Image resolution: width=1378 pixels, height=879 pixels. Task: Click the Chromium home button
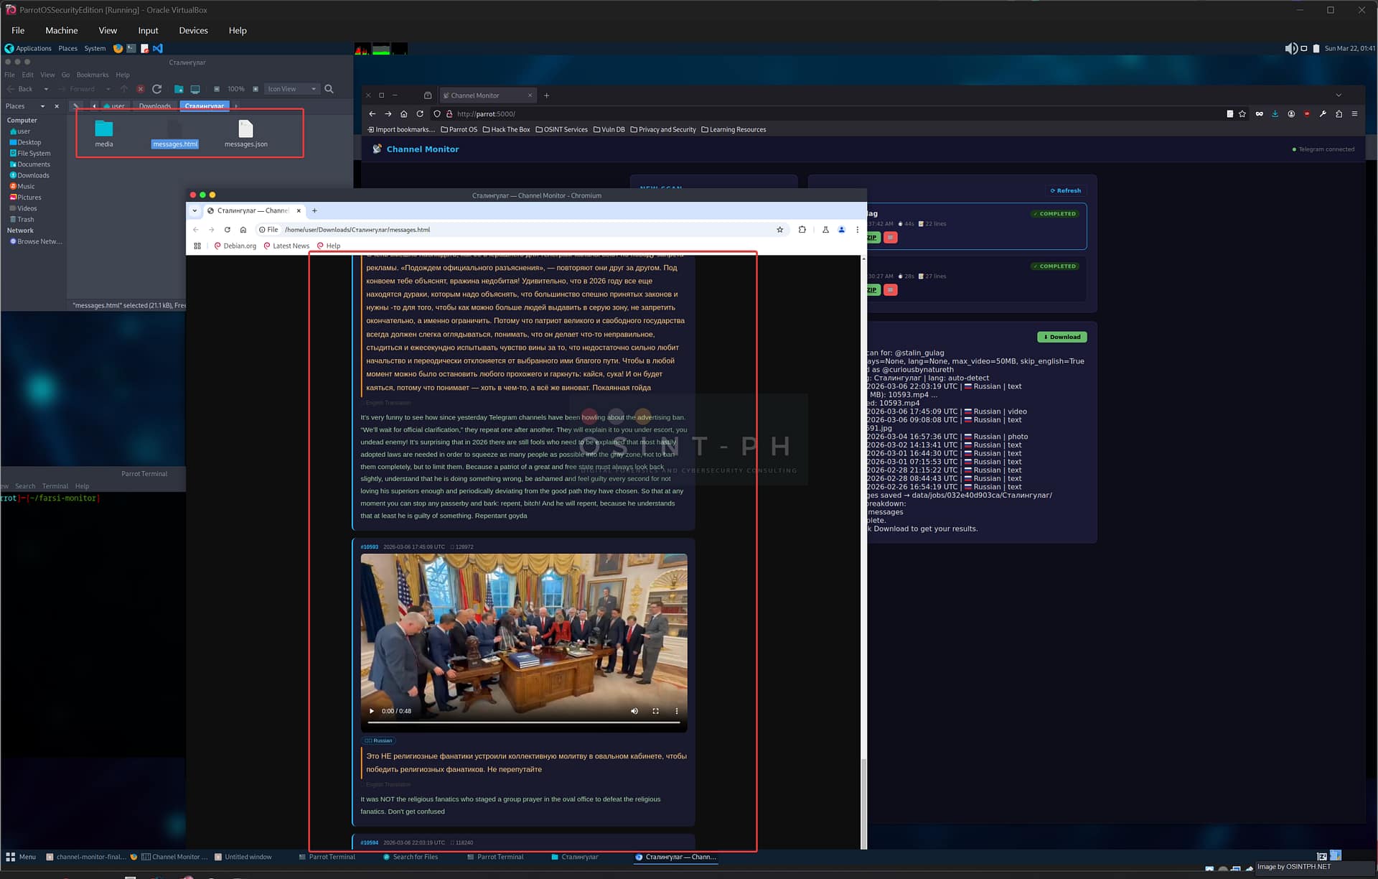tap(243, 230)
